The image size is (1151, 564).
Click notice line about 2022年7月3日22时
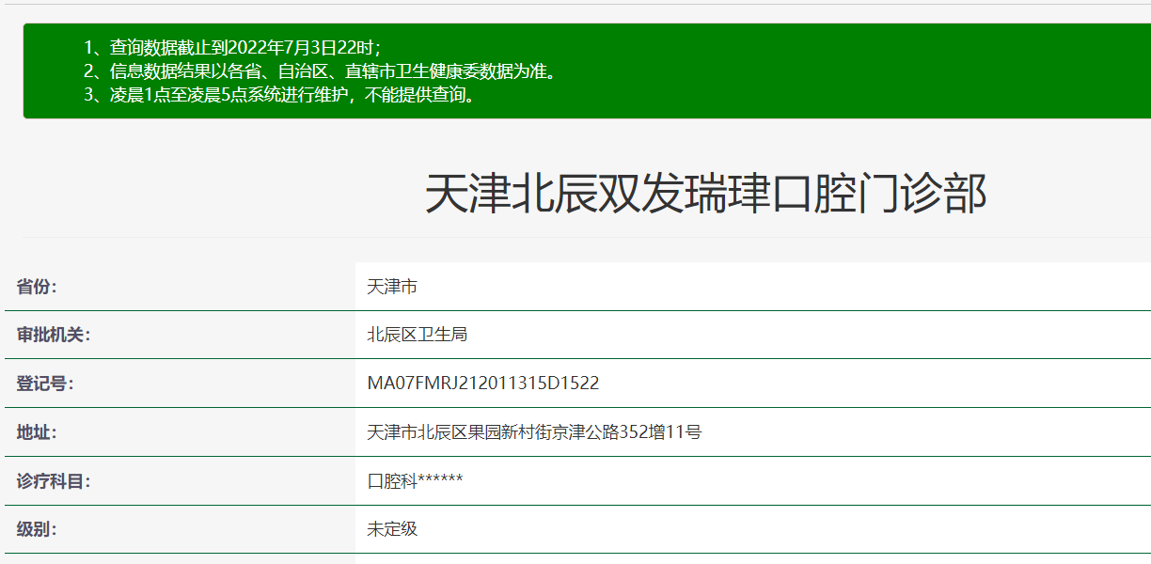click(x=231, y=47)
